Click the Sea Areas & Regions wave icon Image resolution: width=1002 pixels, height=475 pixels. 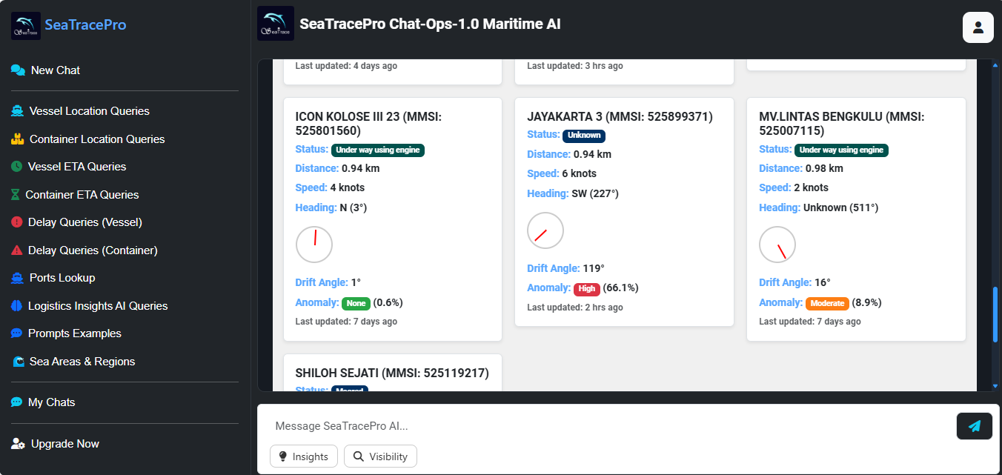(18, 362)
